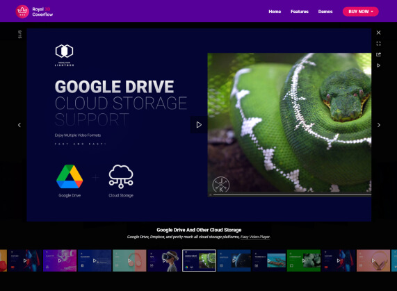Image resolution: width=397 pixels, height=291 pixels.
Task: Click the Google Drive triangle logo
Action: [70, 176]
